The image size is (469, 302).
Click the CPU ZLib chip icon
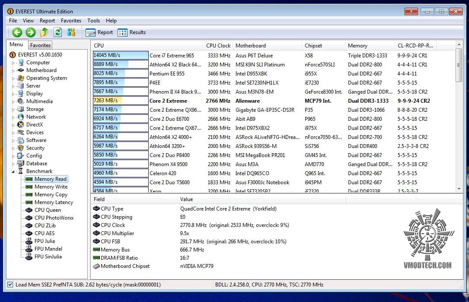[29, 225]
